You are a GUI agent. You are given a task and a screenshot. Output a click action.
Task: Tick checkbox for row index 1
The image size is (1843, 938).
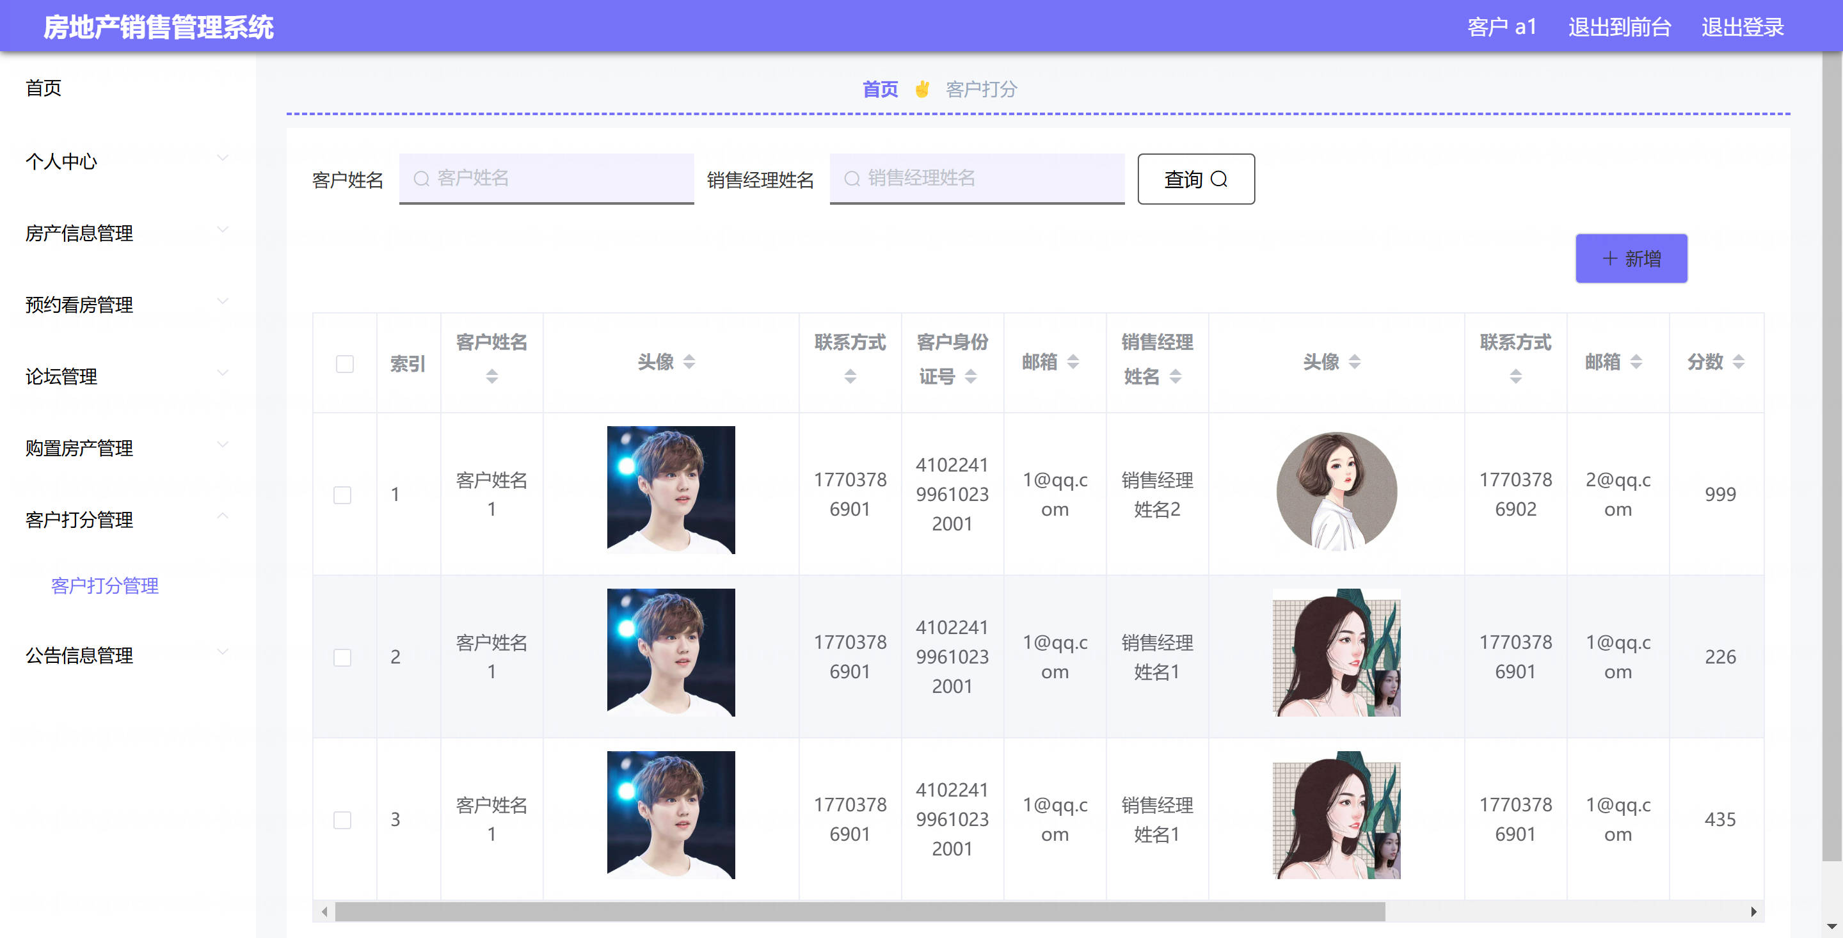click(x=343, y=495)
